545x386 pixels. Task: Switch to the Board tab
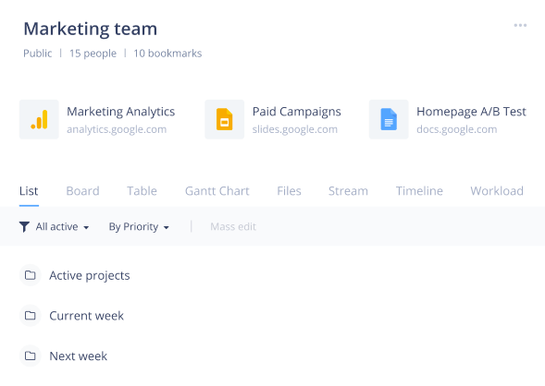click(82, 191)
